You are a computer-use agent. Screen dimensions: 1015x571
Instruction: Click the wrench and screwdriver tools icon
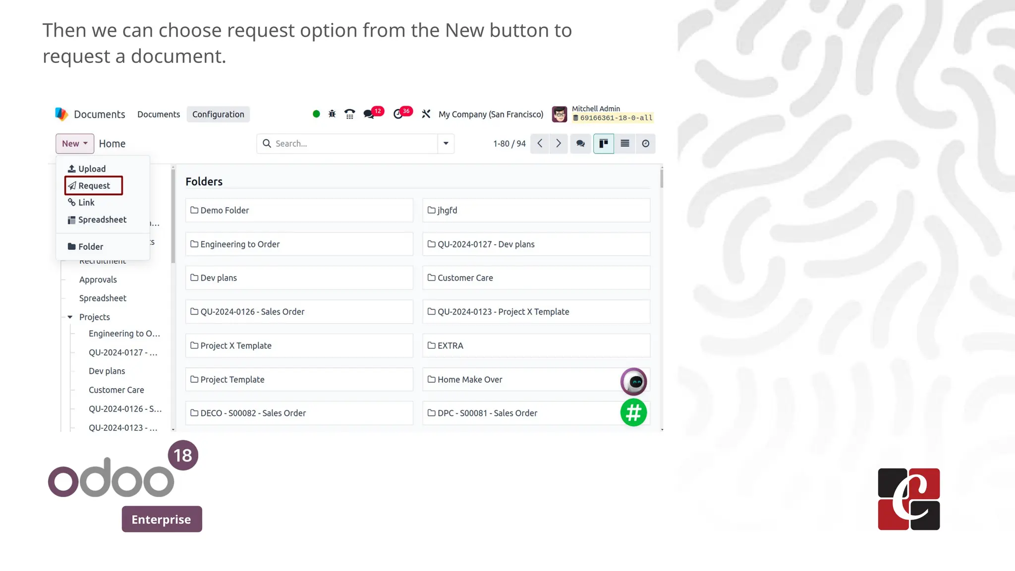pyautogui.click(x=426, y=114)
